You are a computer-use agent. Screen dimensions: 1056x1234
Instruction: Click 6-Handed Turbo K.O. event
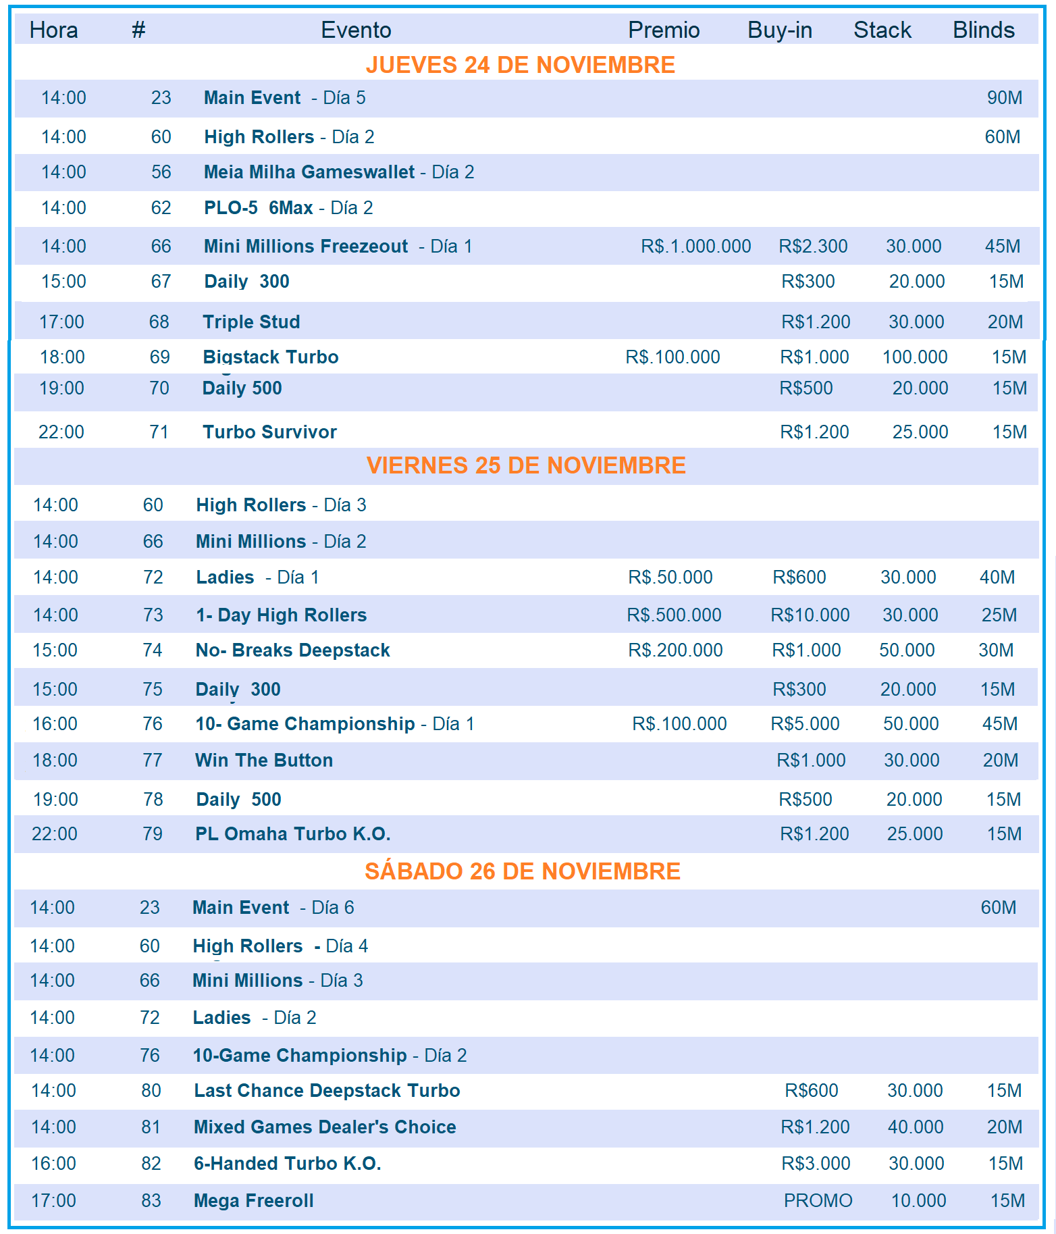coord(288,1164)
